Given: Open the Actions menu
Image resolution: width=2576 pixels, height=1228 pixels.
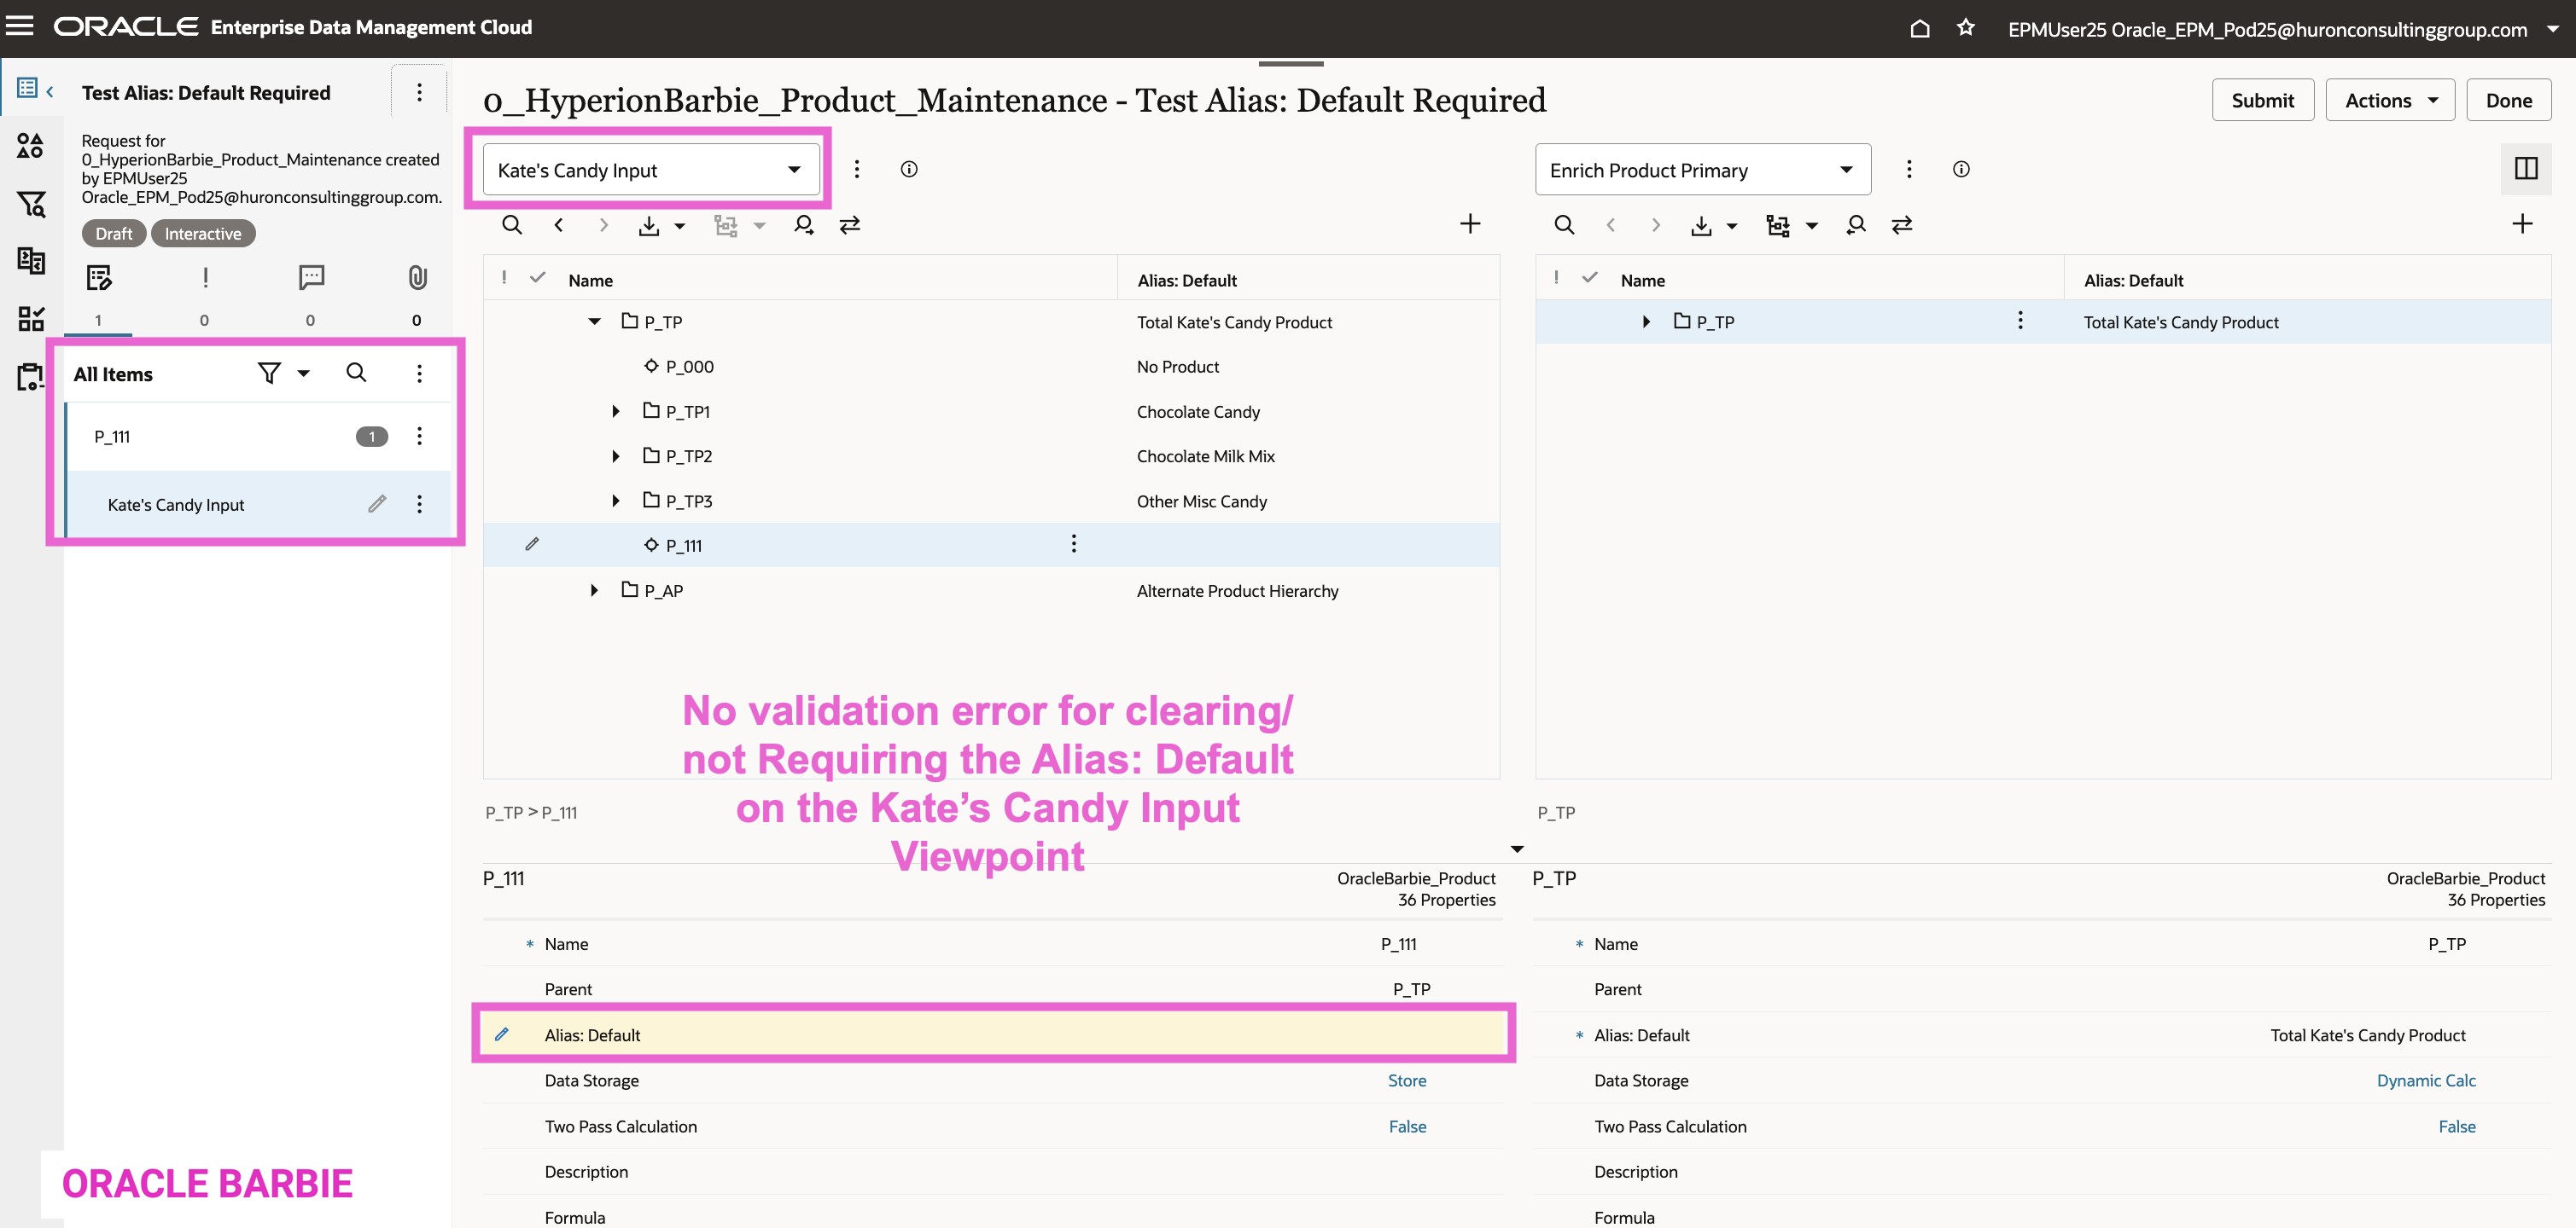Looking at the screenshot, I should [2389, 101].
